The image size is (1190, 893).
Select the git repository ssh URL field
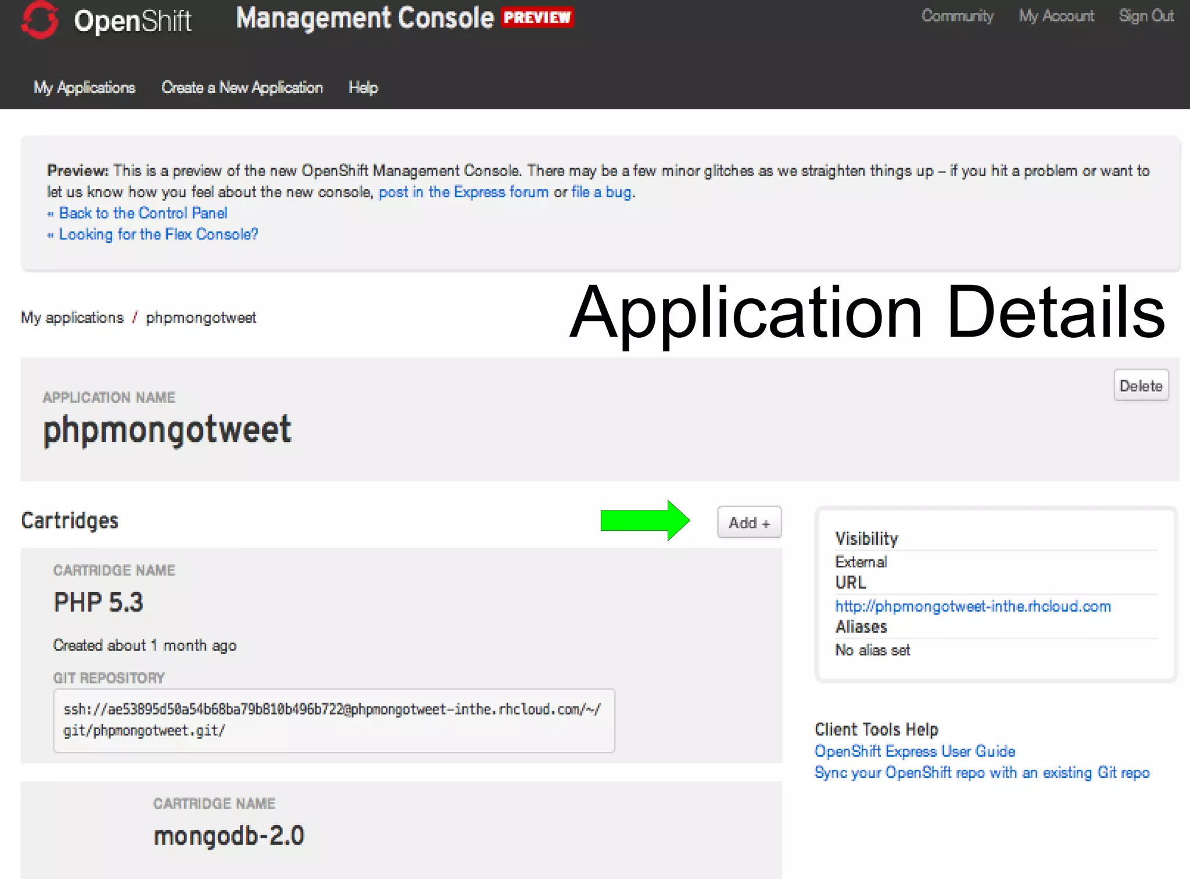pyautogui.click(x=334, y=720)
